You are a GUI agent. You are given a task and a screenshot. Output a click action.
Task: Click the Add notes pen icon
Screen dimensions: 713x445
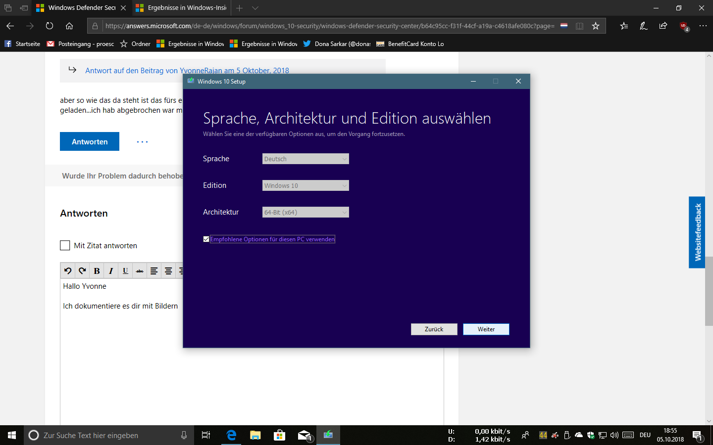pyautogui.click(x=644, y=26)
